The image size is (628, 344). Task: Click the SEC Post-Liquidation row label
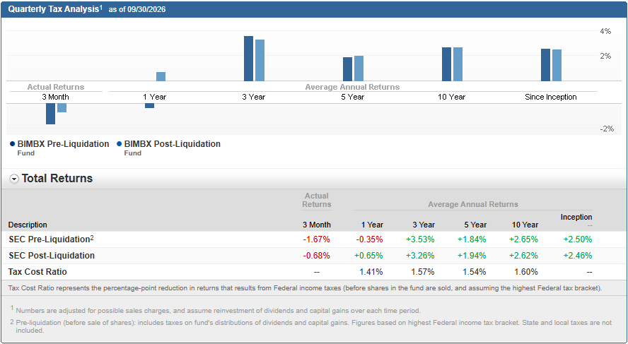coord(51,256)
